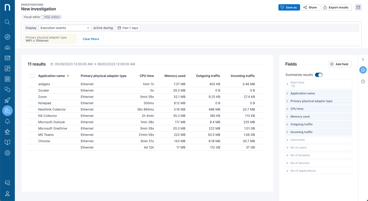Open the Execution events dropdown

(x=65, y=28)
